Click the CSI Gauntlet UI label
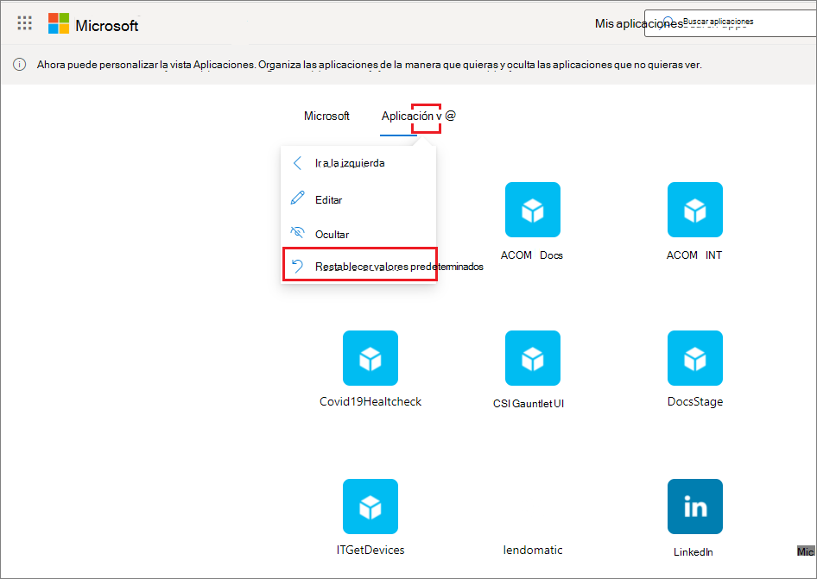 (x=529, y=404)
